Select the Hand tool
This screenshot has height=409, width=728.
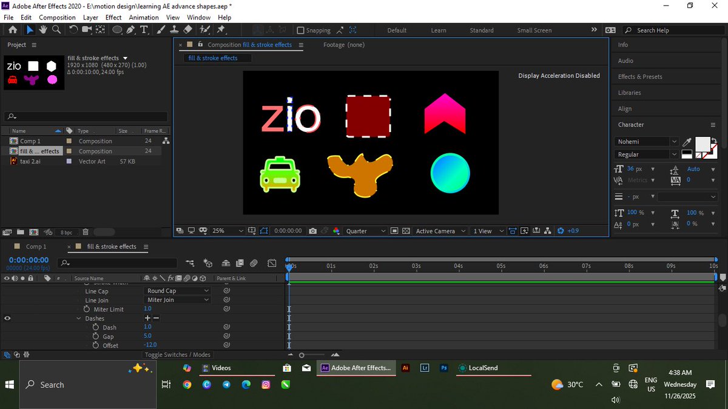[42, 30]
